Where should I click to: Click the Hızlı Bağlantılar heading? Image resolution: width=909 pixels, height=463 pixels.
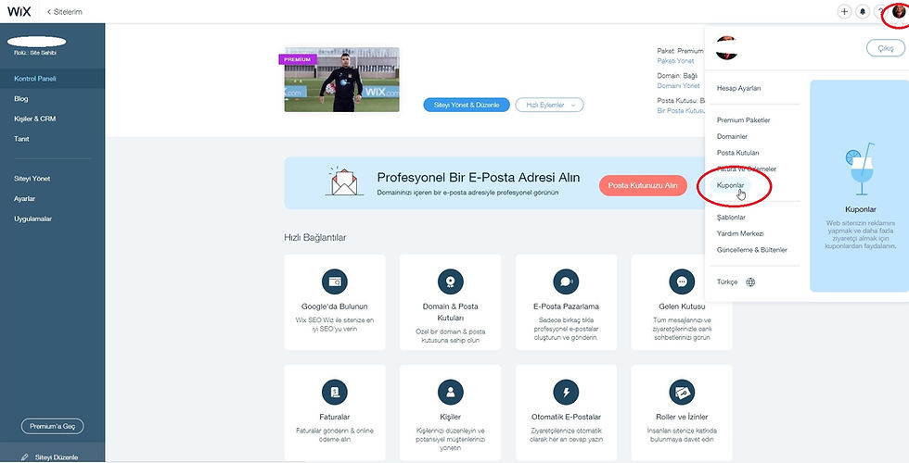tap(314, 237)
